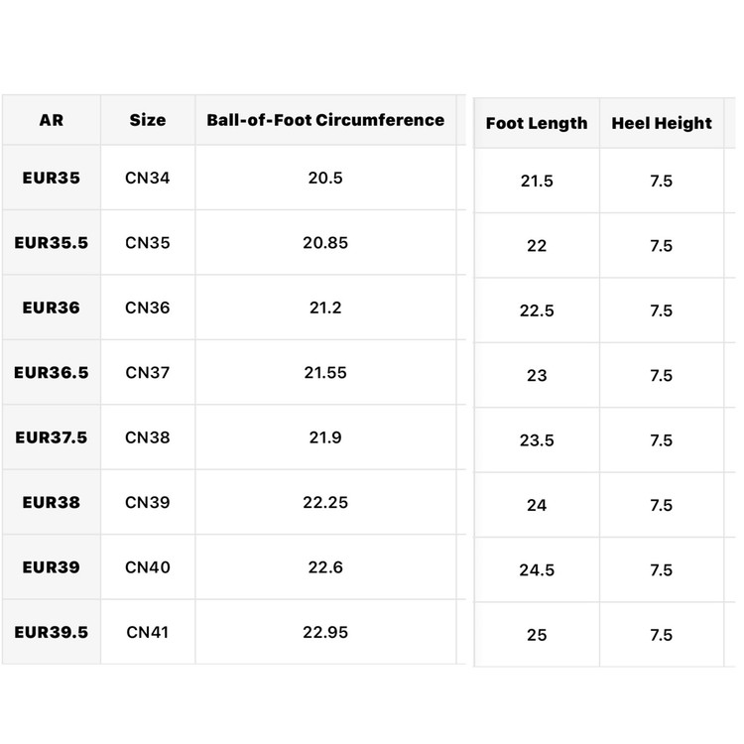Click the CN41 size cell
Screen dimensions: 744x744
(x=148, y=633)
